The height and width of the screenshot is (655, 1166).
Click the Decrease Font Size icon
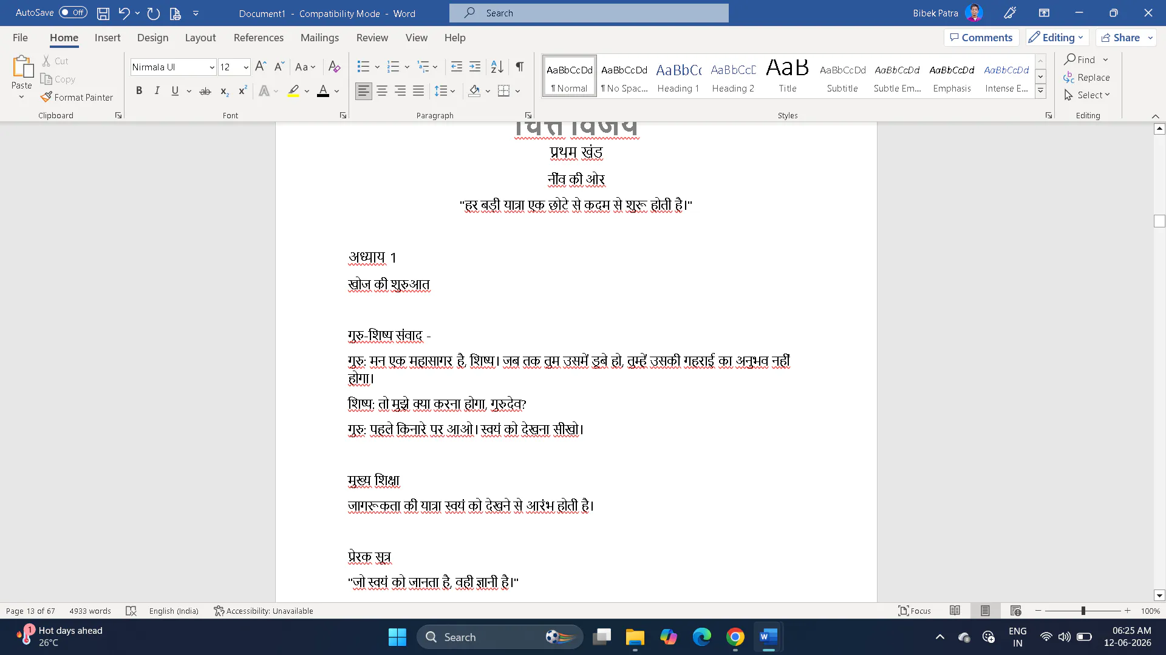click(279, 67)
